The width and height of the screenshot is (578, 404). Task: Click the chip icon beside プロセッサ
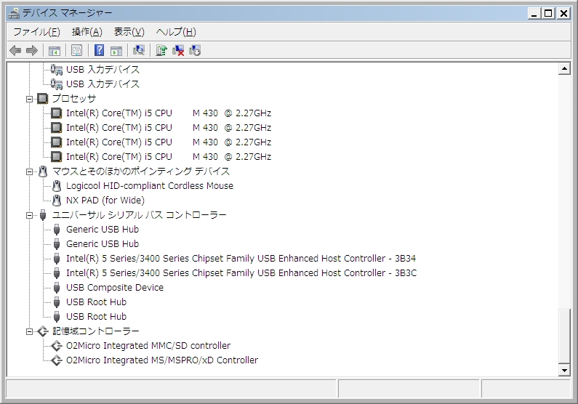pyautogui.click(x=43, y=99)
